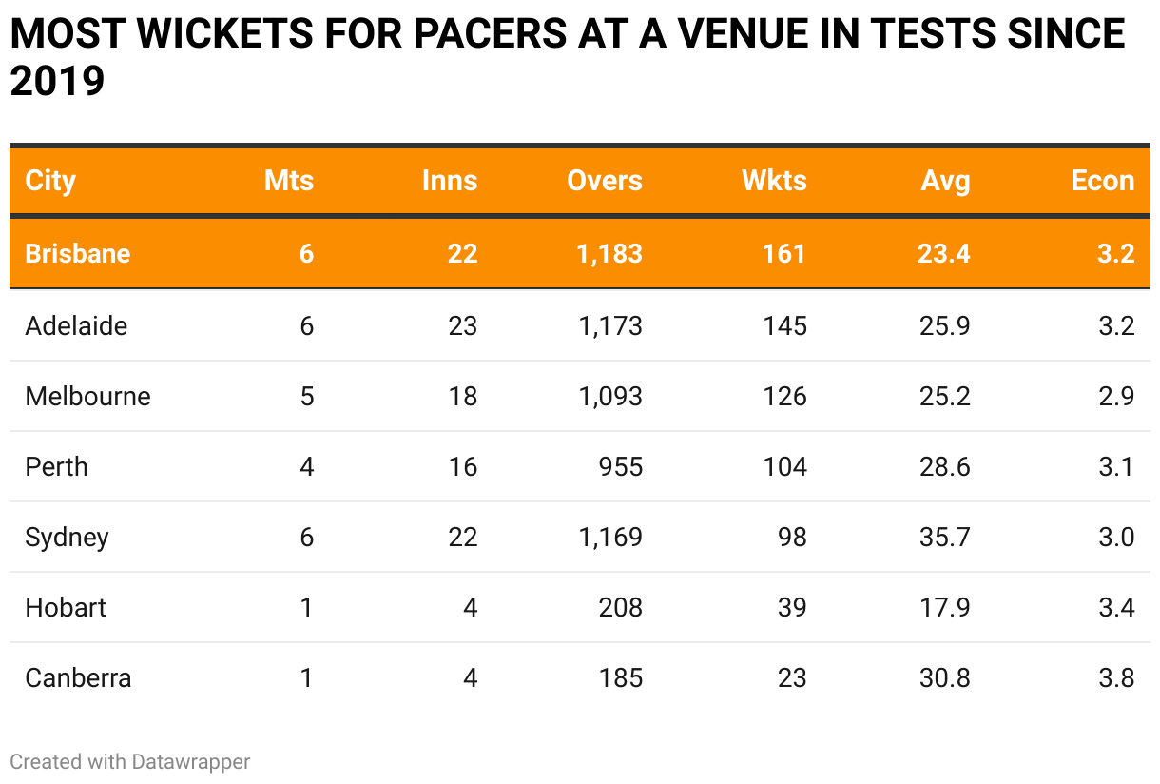Select the Hobart row label

[66, 608]
